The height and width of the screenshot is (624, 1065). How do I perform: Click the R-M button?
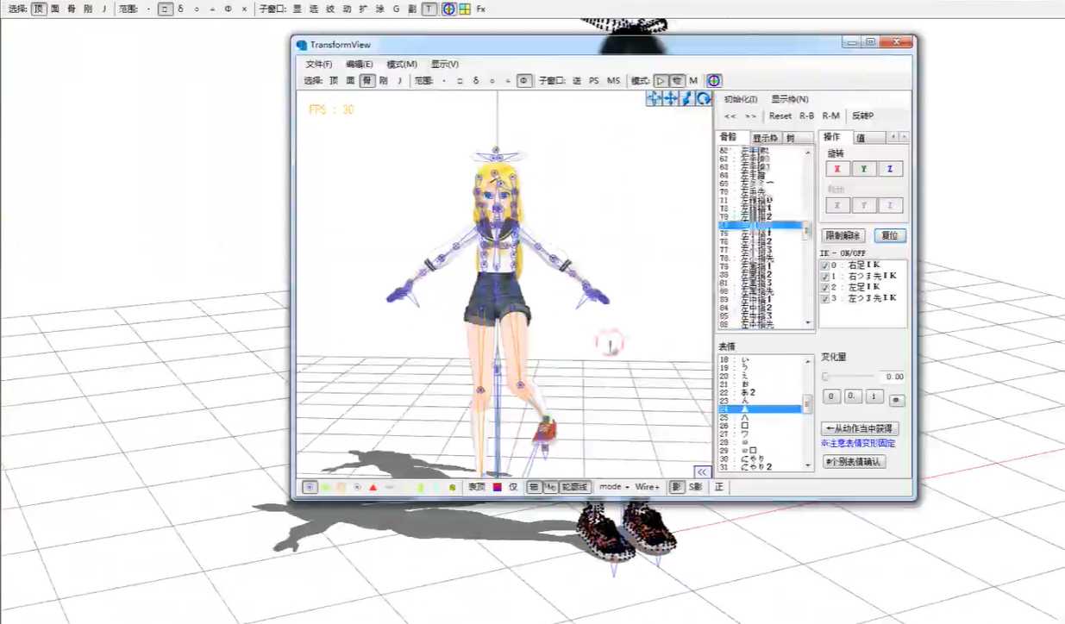point(830,116)
